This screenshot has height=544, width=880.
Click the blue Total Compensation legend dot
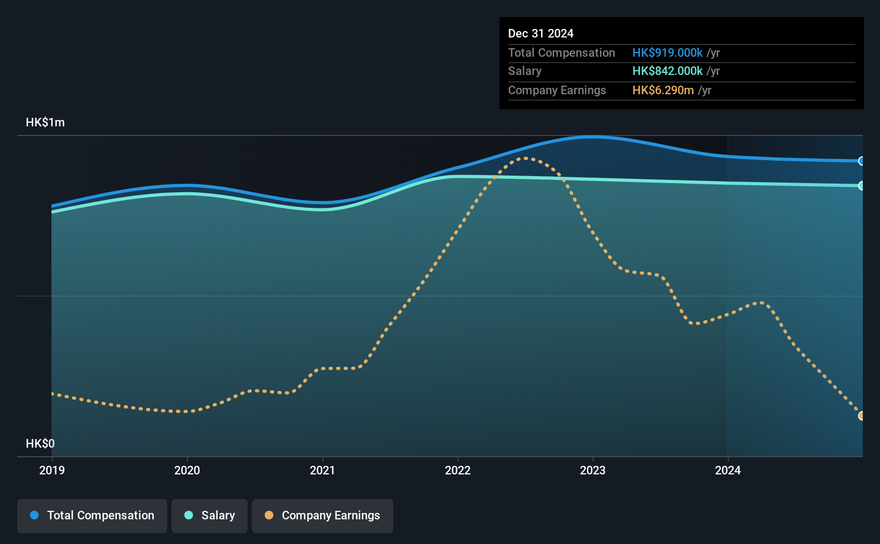[34, 515]
